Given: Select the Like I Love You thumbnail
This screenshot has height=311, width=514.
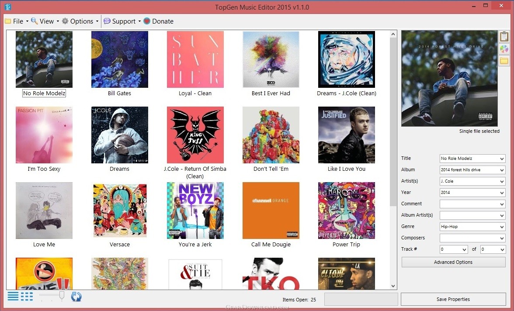Looking at the screenshot, I should 347,135.
